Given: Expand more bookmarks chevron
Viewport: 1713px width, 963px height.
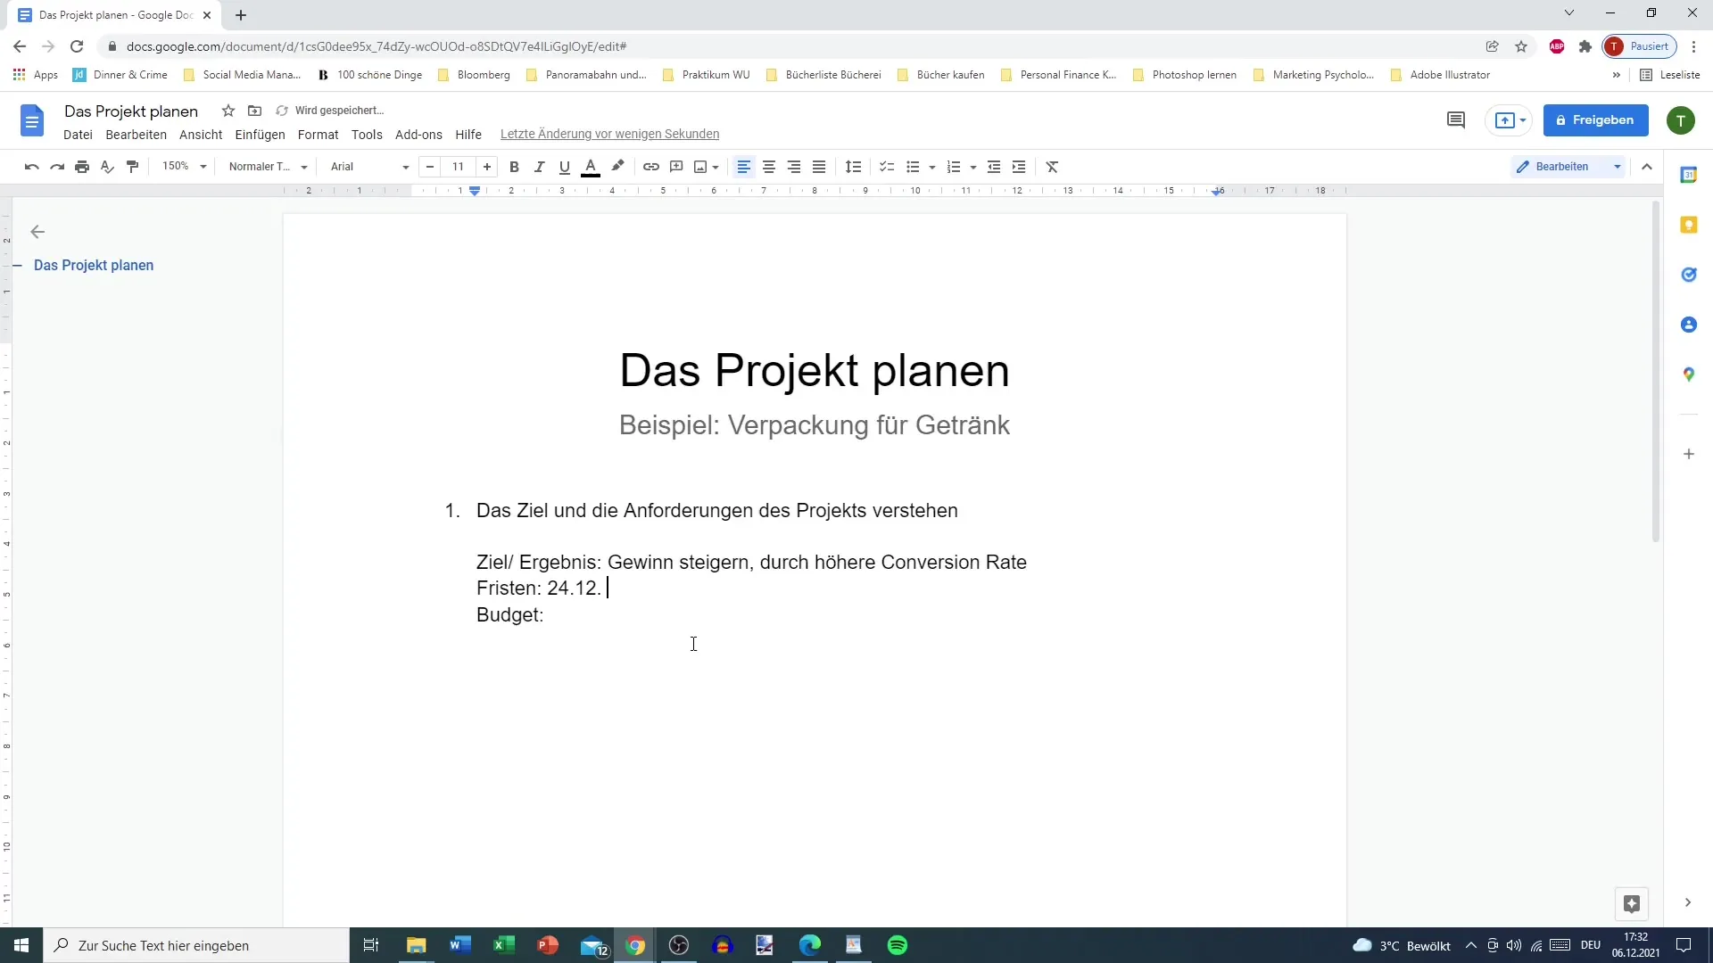Looking at the screenshot, I should 1616,75.
